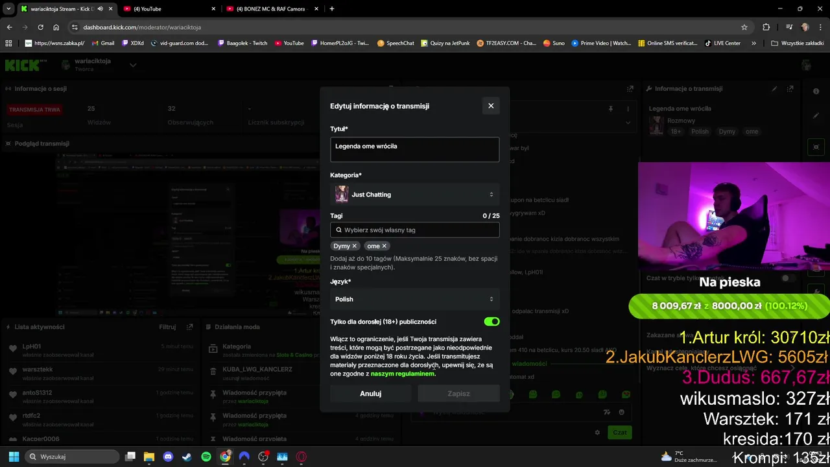Pop out the Lista aktywności panel
This screenshot has width=830, height=467.
[189, 327]
